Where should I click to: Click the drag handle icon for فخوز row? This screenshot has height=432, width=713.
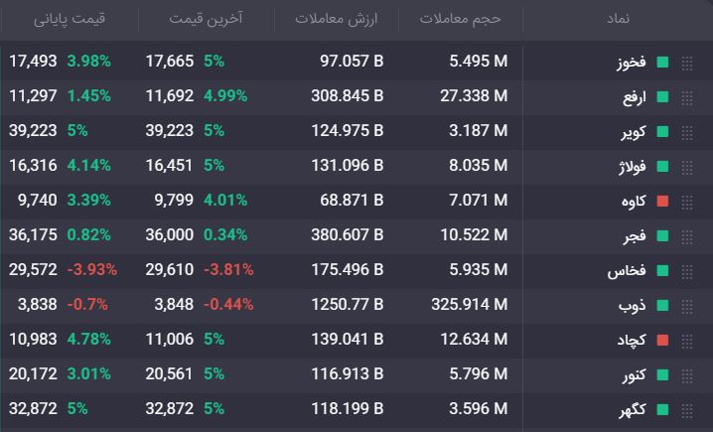(x=687, y=63)
